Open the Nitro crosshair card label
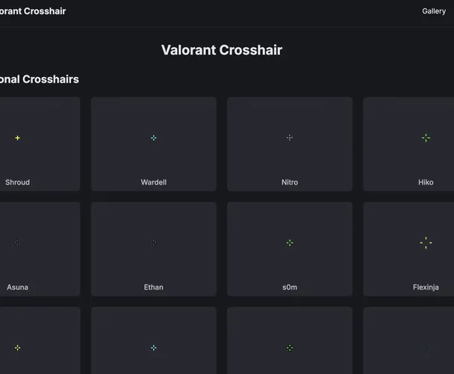Image resolution: width=454 pixels, height=374 pixels. [x=290, y=182]
